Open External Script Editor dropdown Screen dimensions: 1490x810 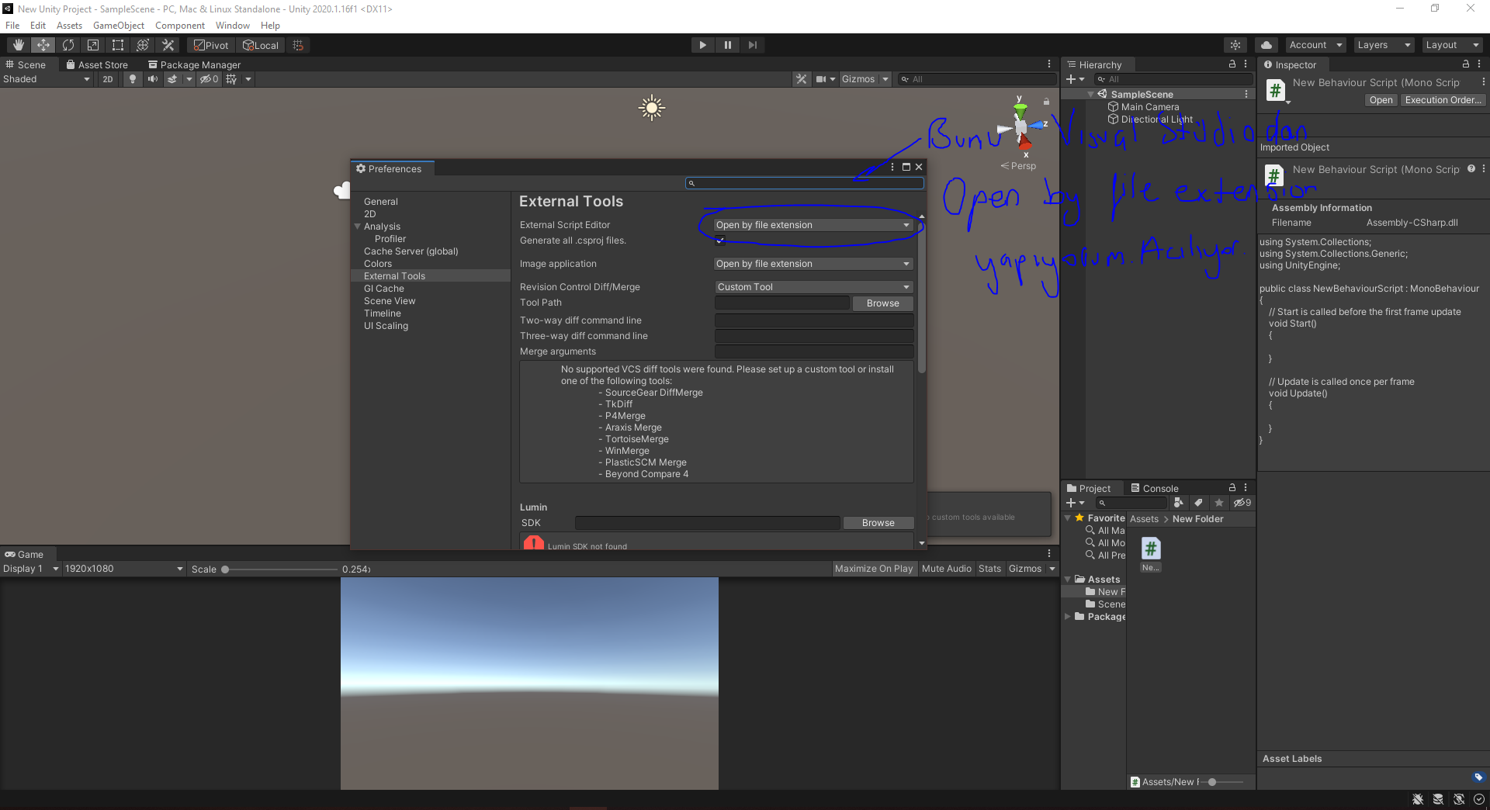(x=813, y=225)
